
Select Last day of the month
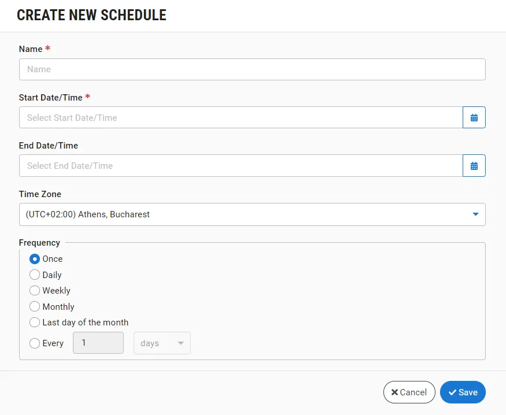(35, 322)
